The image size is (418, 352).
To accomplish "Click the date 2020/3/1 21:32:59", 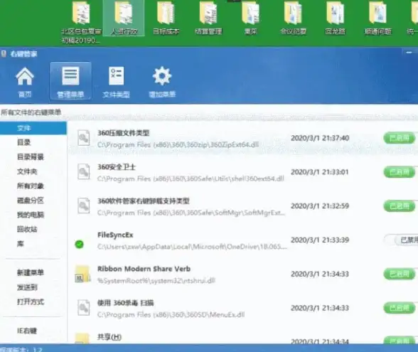I will (x=320, y=206).
